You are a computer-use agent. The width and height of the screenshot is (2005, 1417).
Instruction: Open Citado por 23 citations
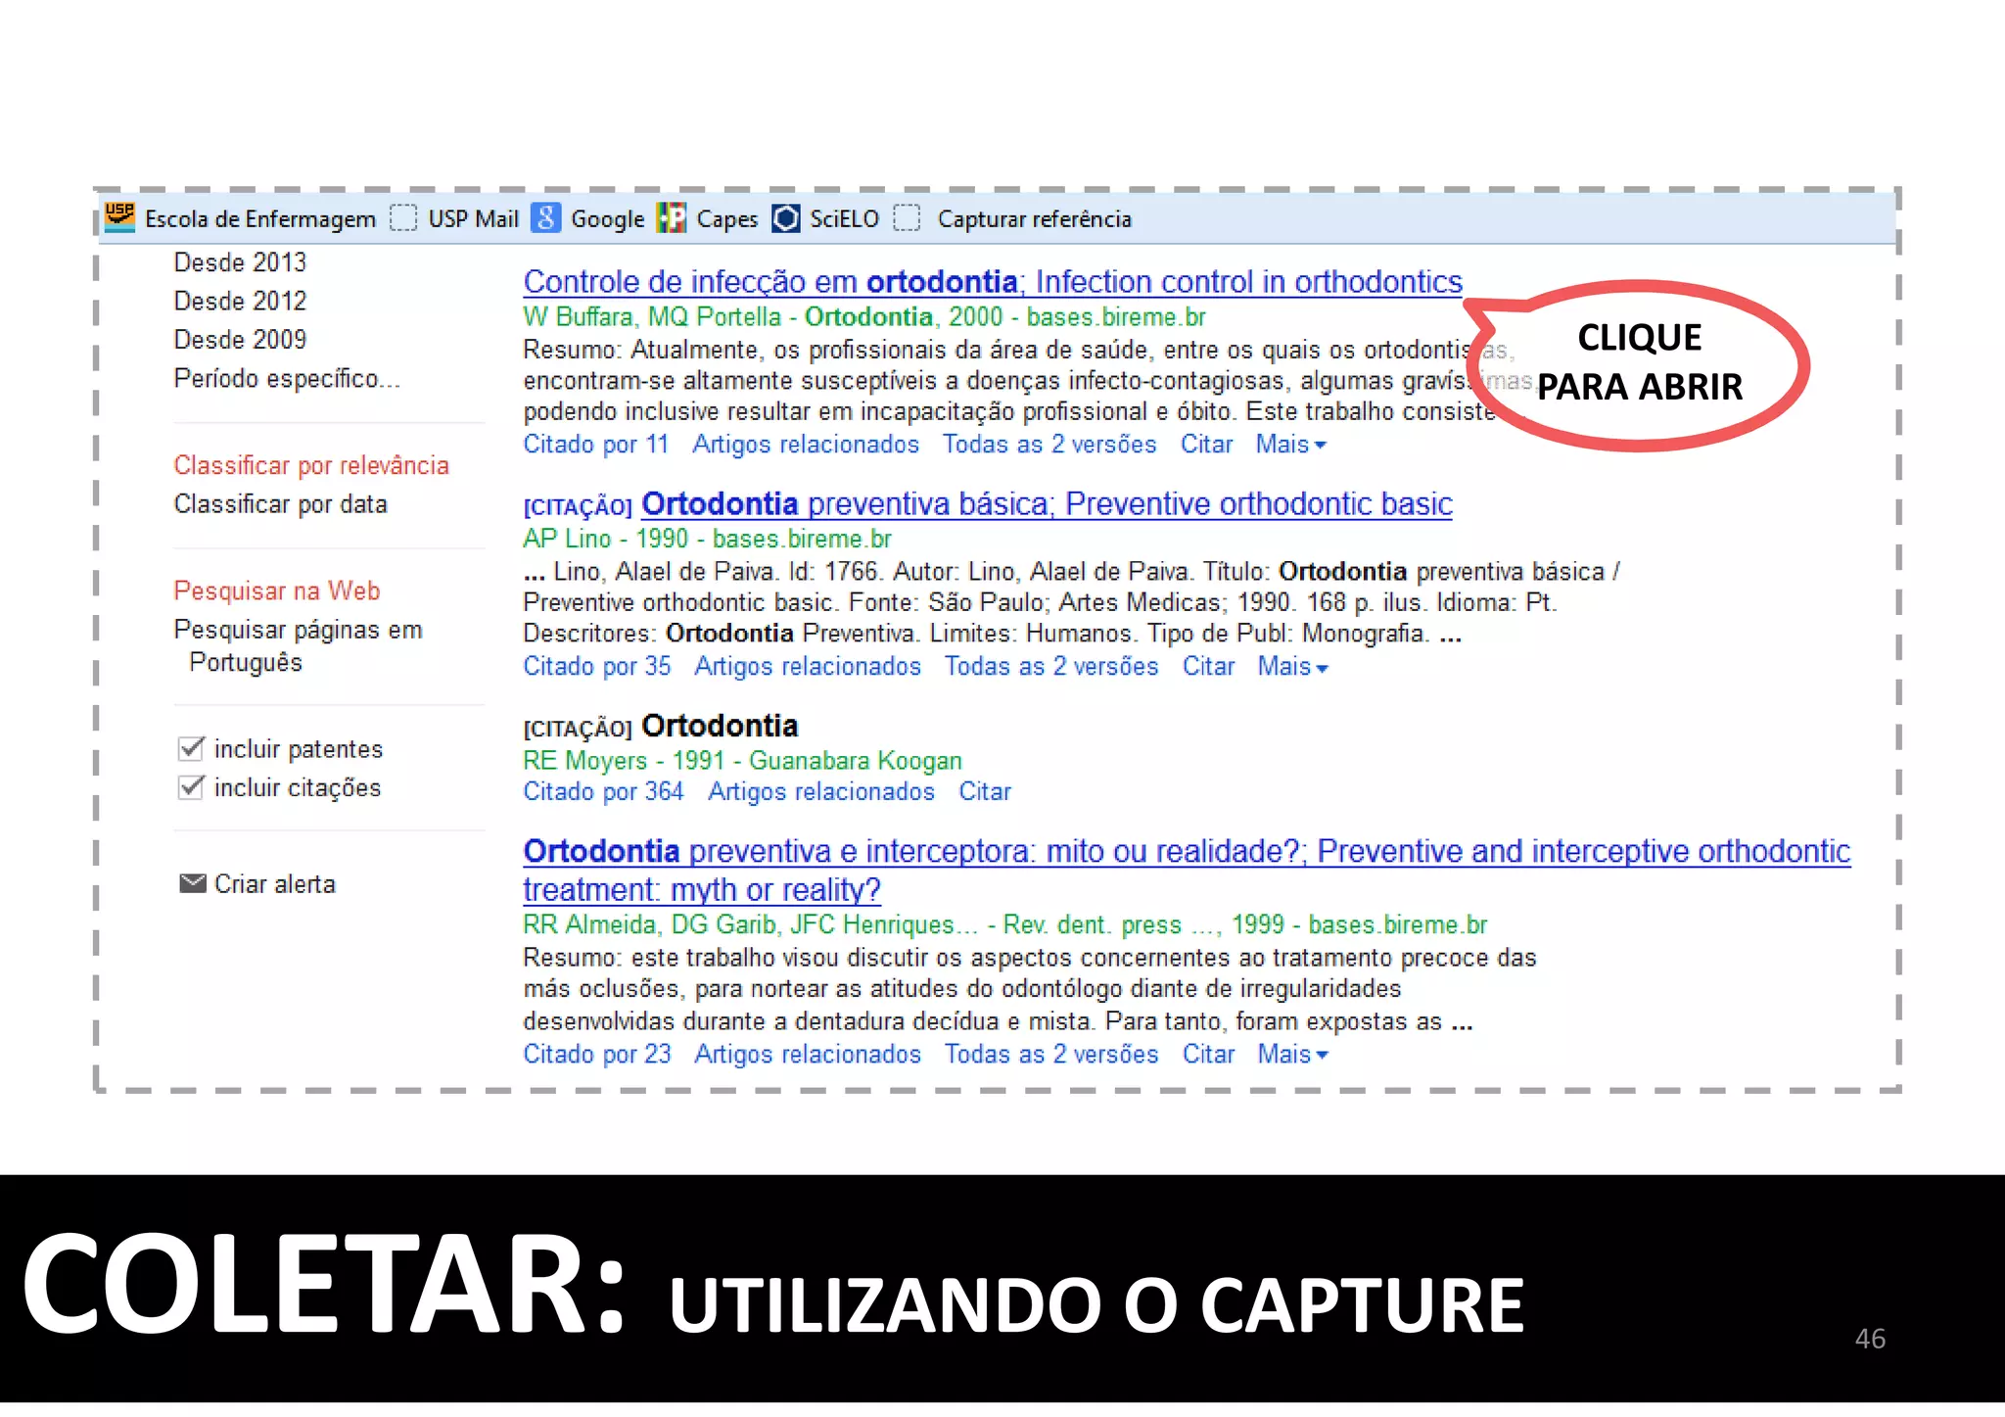[597, 1055]
